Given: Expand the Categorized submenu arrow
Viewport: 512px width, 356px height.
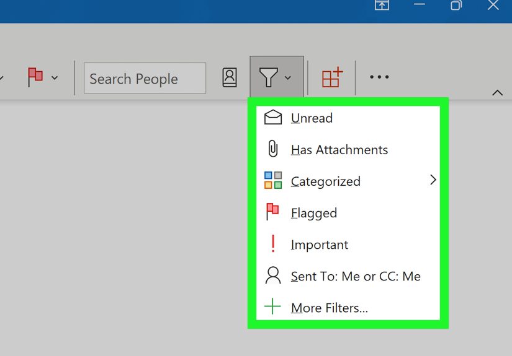Looking at the screenshot, I should [433, 180].
